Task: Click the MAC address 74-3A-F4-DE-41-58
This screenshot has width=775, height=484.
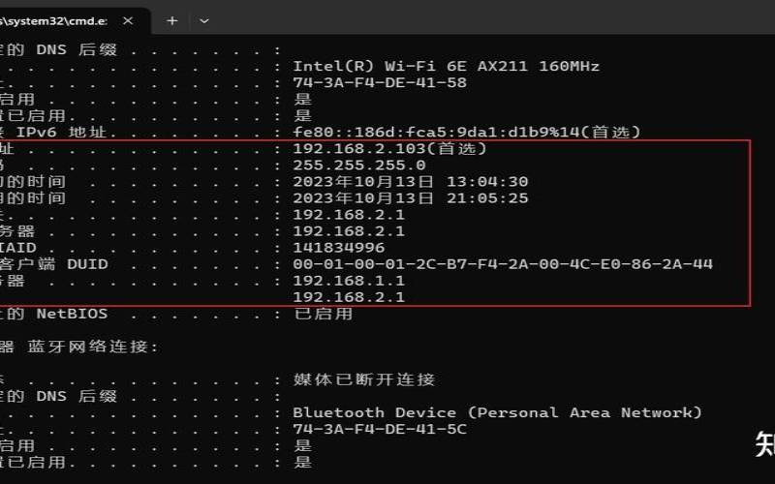Action: pos(380,82)
